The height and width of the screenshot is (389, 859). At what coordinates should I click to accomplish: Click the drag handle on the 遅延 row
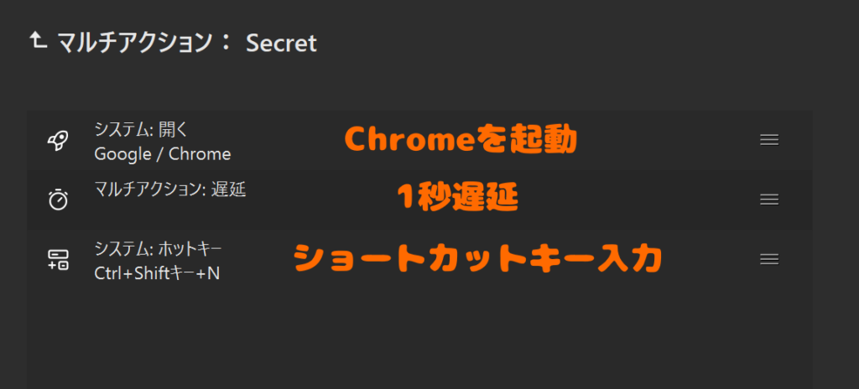tap(769, 200)
